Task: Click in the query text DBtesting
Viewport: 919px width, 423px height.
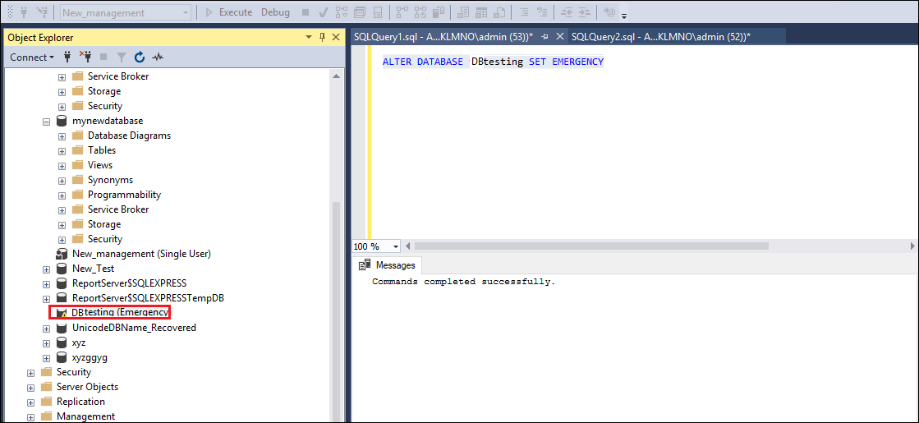Action: coord(497,62)
